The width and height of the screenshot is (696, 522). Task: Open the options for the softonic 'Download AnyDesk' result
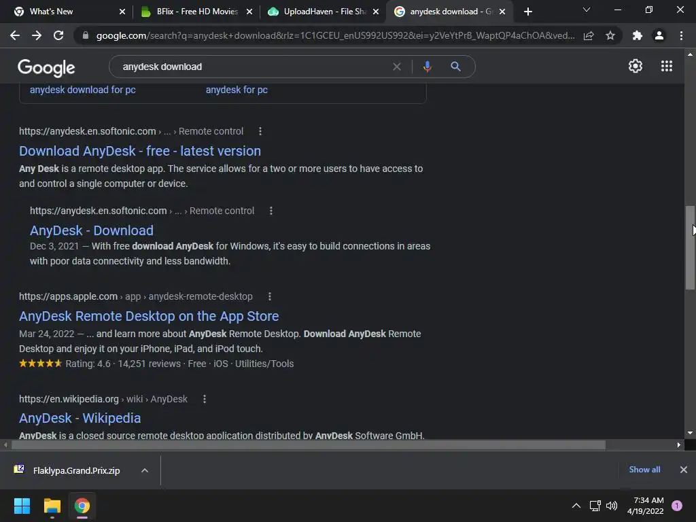pos(260,131)
